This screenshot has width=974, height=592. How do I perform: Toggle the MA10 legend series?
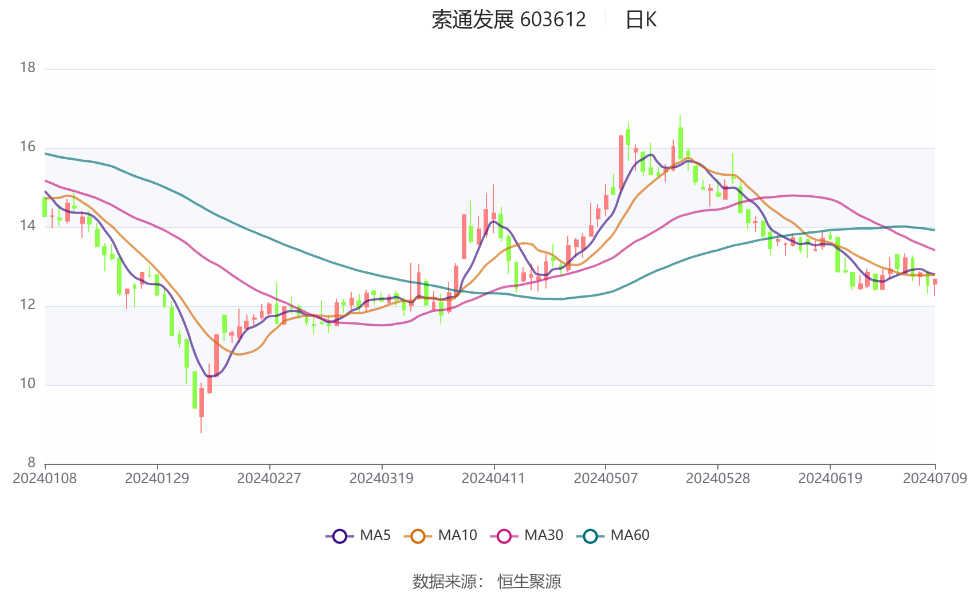point(441,536)
